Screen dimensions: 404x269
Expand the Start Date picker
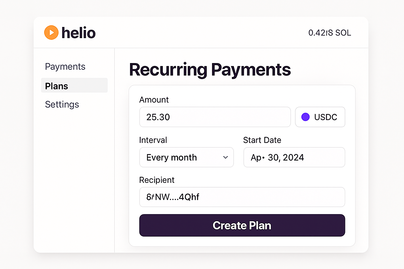click(x=294, y=157)
